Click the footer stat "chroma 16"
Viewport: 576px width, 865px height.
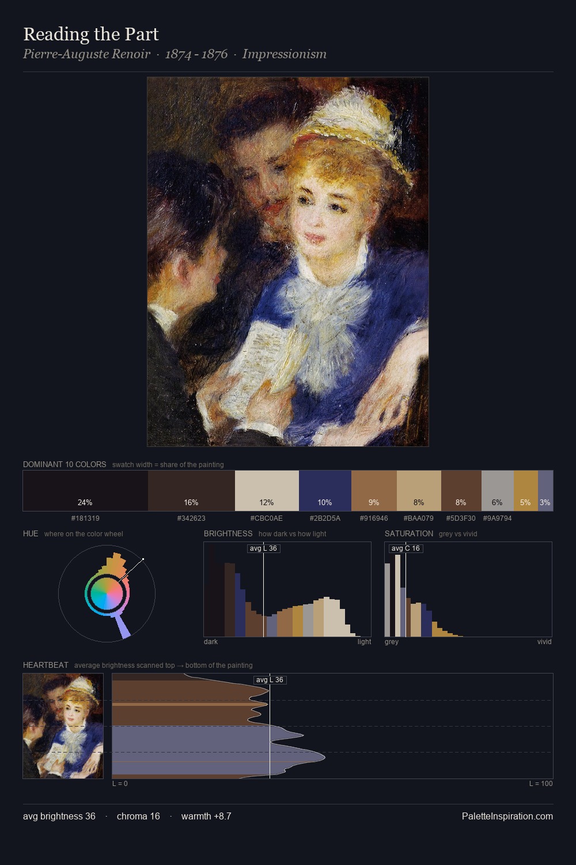138,816
